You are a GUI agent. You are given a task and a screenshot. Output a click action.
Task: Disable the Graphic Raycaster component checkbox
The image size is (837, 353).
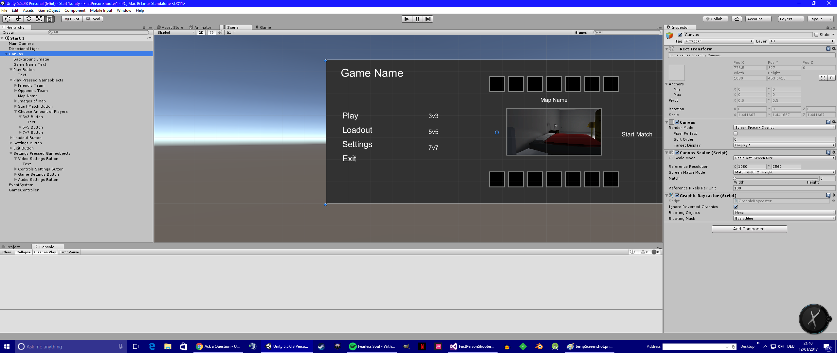[x=677, y=195]
